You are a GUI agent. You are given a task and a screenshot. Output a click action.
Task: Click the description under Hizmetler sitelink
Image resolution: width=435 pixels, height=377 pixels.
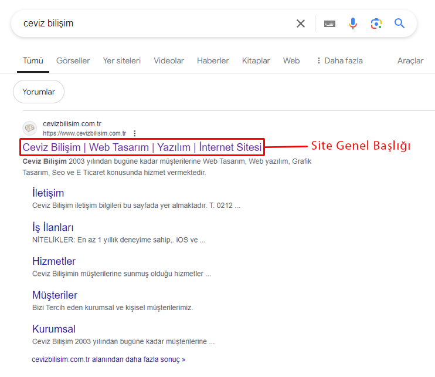pos(121,274)
